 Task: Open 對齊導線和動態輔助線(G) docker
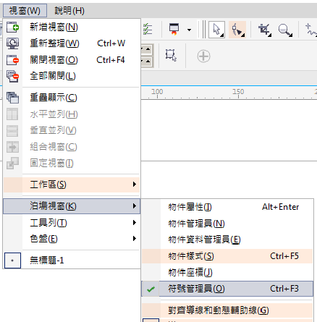tap(227, 310)
